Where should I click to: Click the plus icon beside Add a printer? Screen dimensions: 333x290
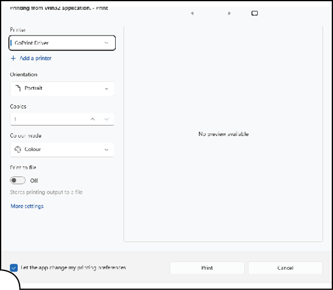click(13, 58)
